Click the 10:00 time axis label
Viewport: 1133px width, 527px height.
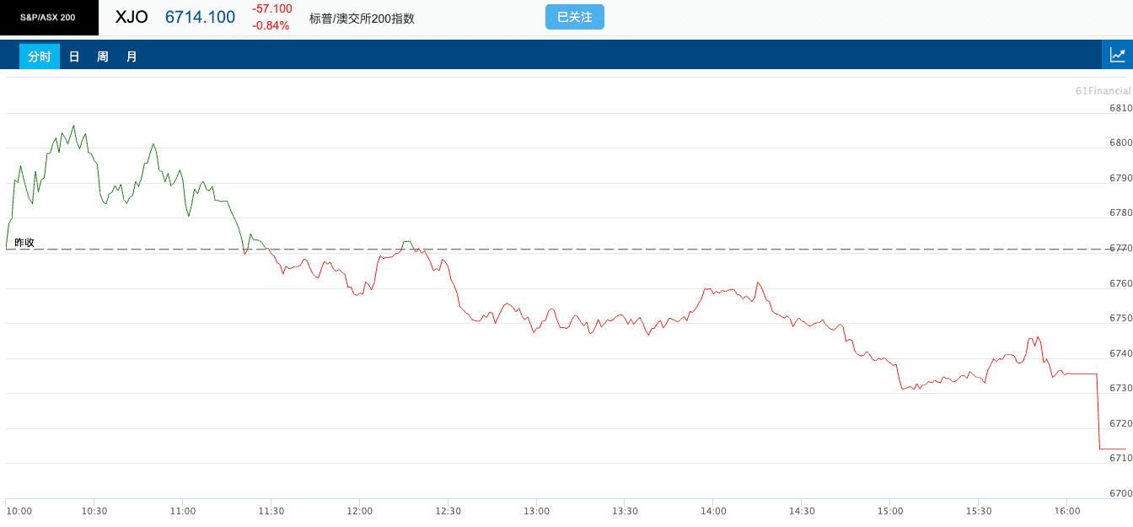19,511
